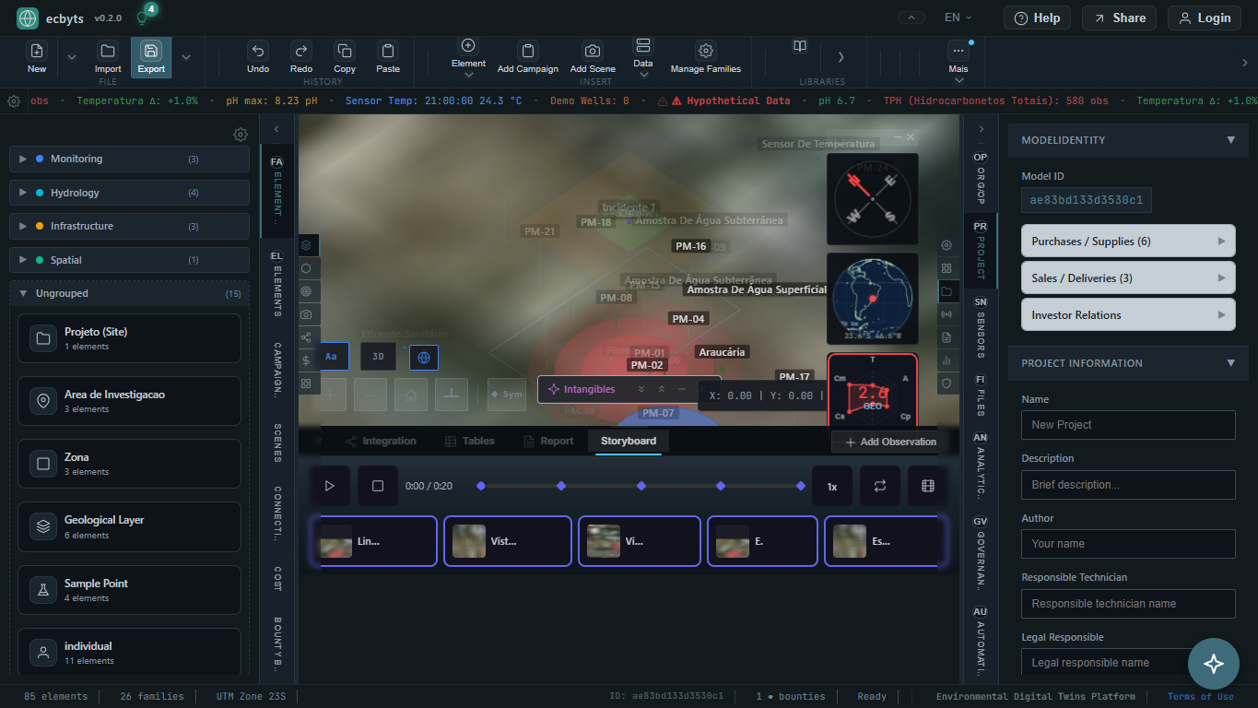Click the middle storyboard timeline keyframe

click(641, 486)
